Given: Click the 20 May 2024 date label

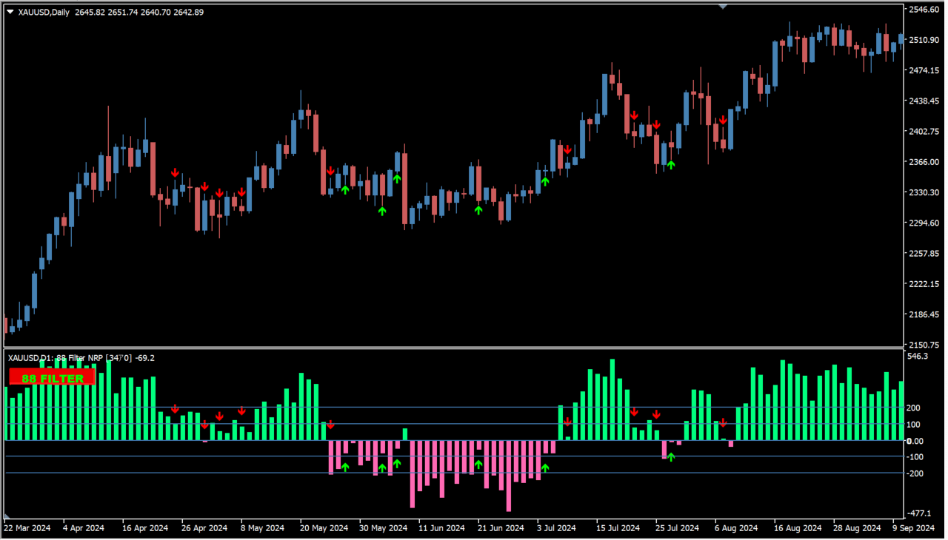Looking at the screenshot, I should click(324, 528).
